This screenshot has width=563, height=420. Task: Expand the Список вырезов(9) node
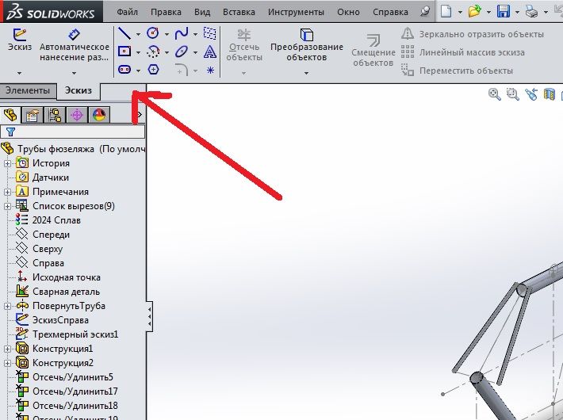[8, 206]
